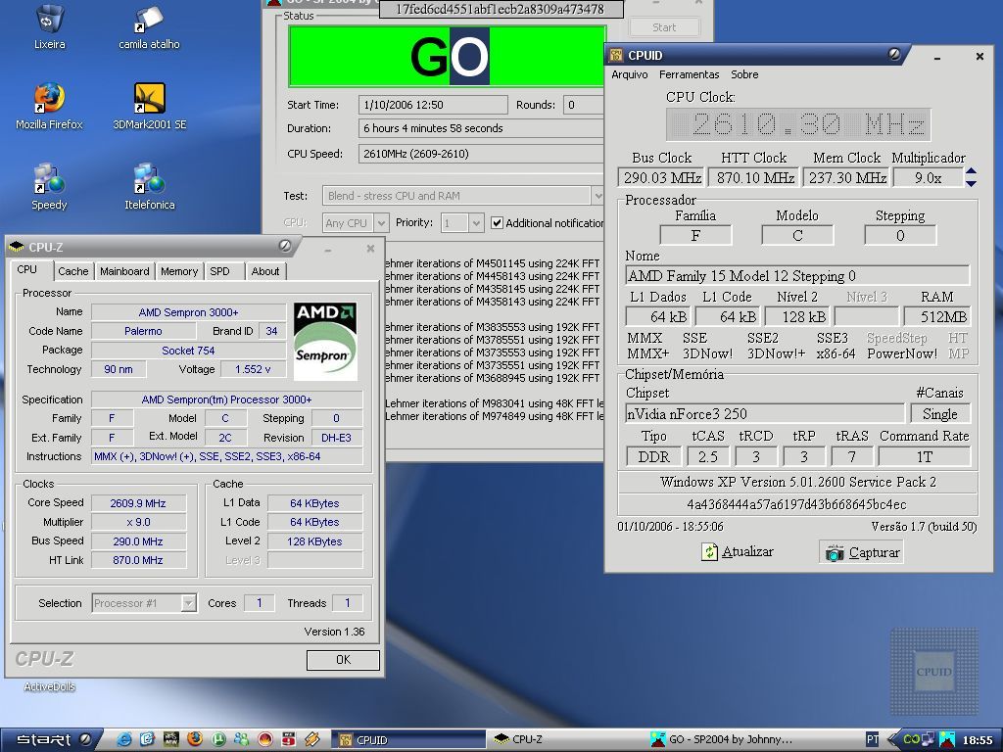Screen dimensions: 1003x752
Task: Click the green GO status indicator
Action: click(x=447, y=56)
